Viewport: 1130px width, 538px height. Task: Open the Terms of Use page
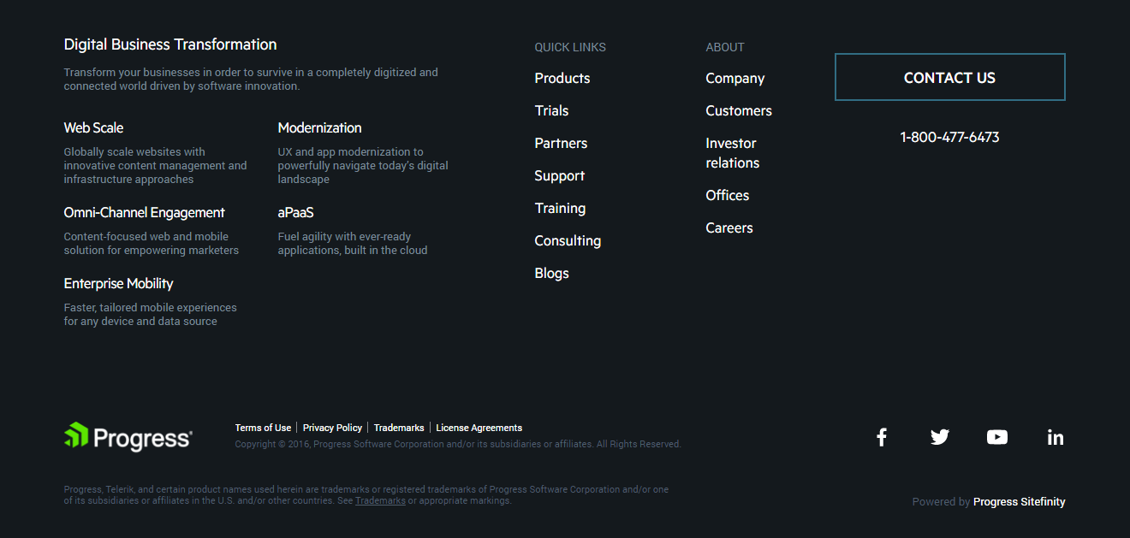click(263, 427)
